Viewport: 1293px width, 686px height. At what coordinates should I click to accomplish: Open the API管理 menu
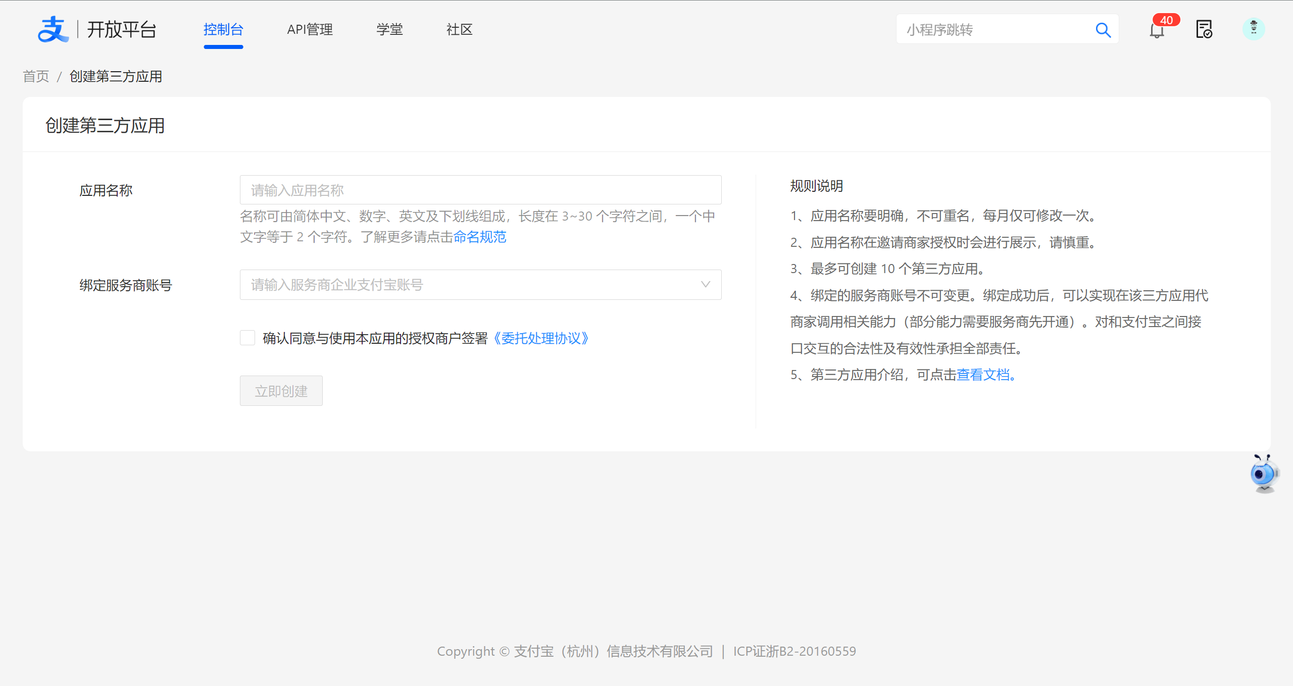(310, 30)
